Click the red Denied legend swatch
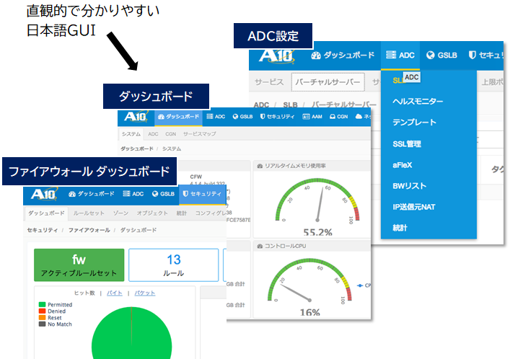This screenshot has height=359, width=510. coord(42,311)
